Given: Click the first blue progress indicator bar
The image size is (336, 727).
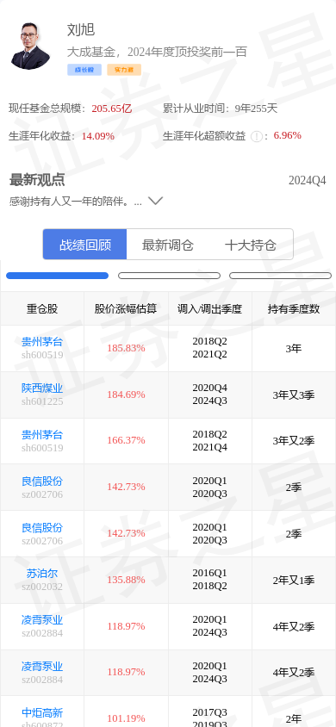Looking at the screenshot, I should [x=57, y=276].
